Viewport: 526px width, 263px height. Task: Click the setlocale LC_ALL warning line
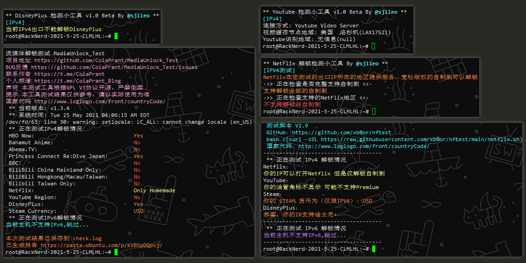click(x=129, y=122)
